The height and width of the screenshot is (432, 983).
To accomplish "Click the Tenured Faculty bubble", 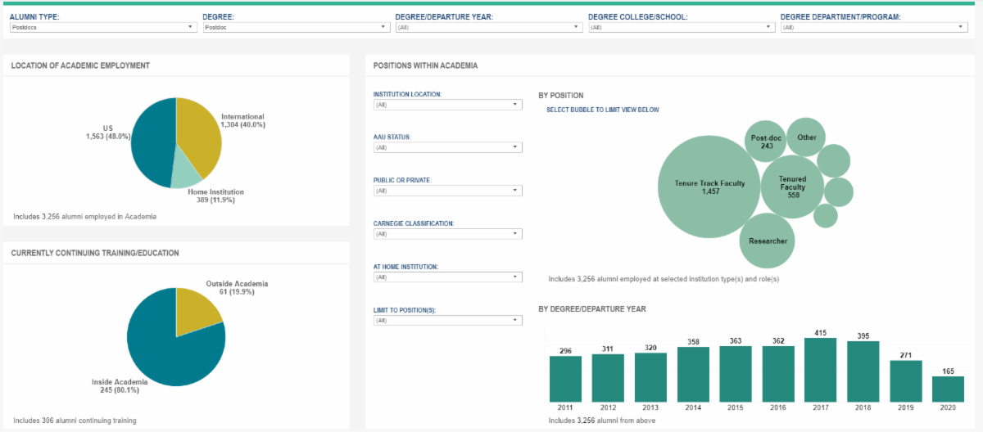I will tap(791, 187).
